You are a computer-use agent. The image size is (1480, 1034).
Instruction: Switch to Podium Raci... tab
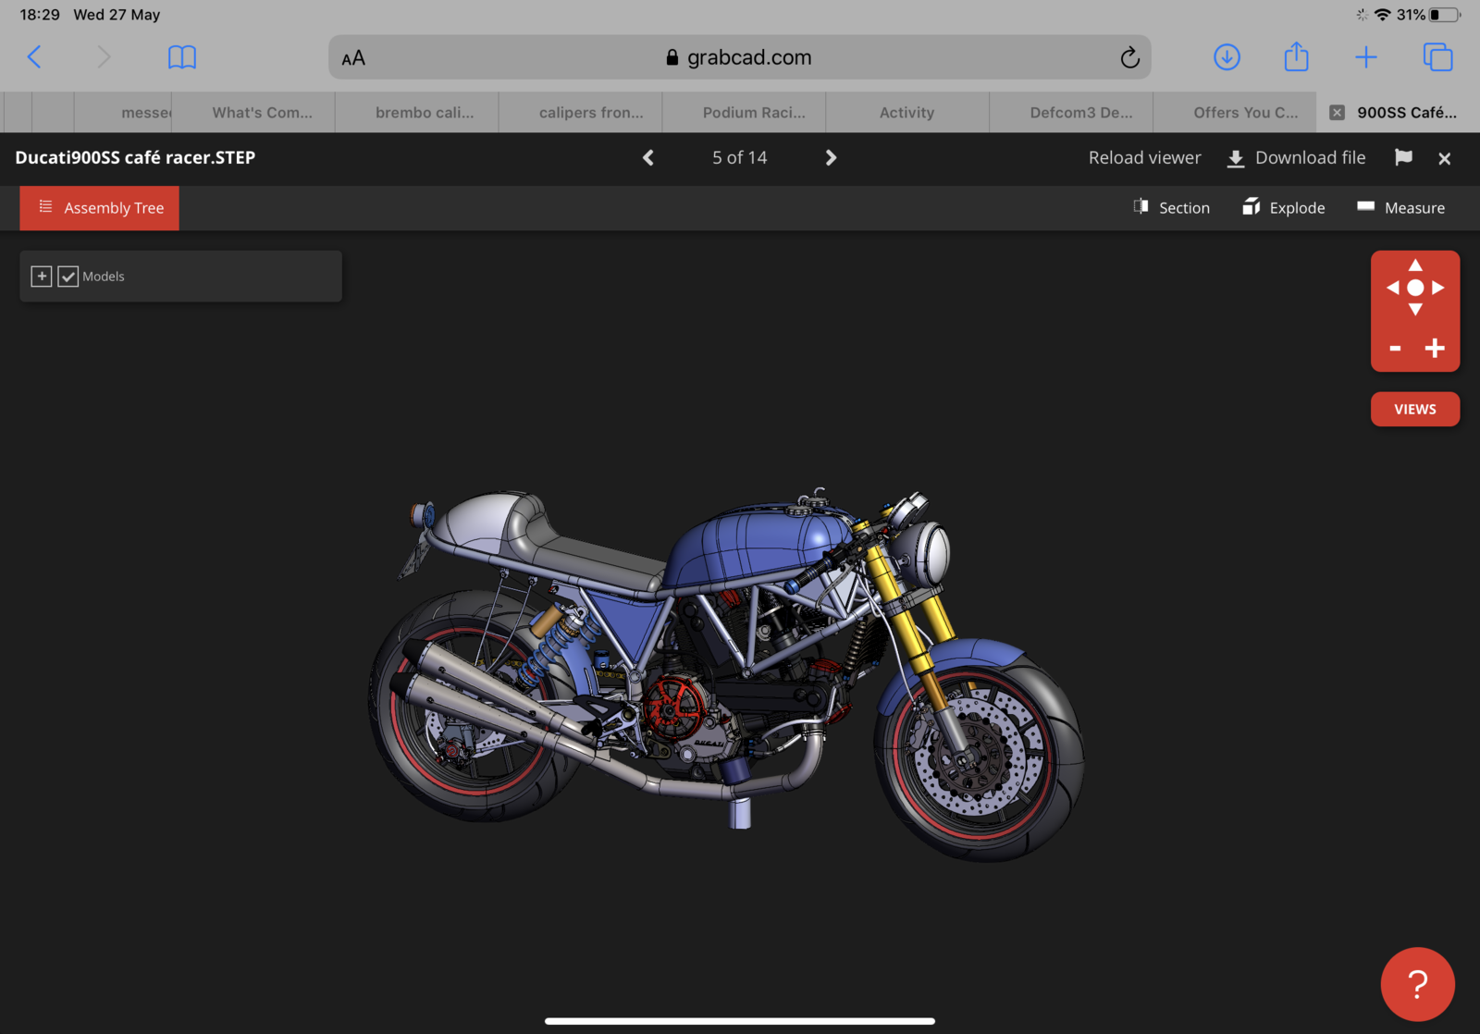tap(745, 112)
